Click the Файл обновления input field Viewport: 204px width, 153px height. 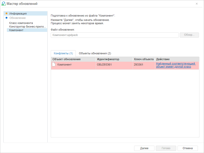tap(114, 35)
